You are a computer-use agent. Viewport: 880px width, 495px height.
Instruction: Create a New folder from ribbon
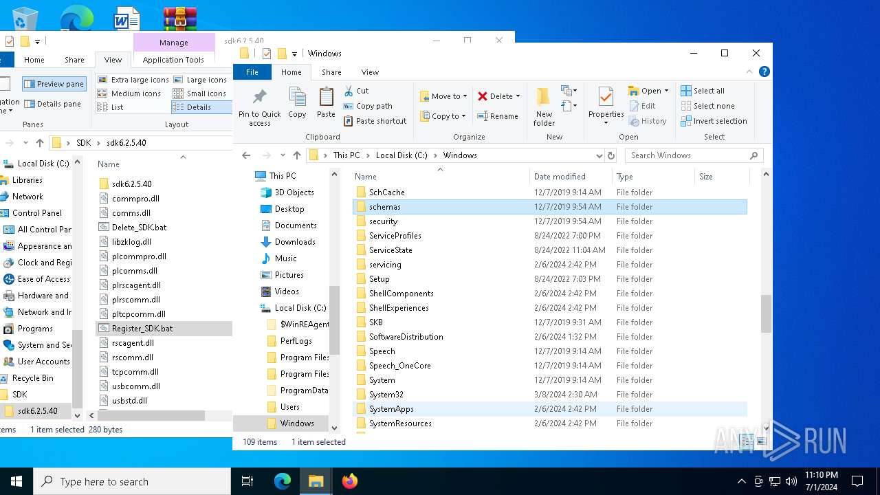(x=544, y=108)
